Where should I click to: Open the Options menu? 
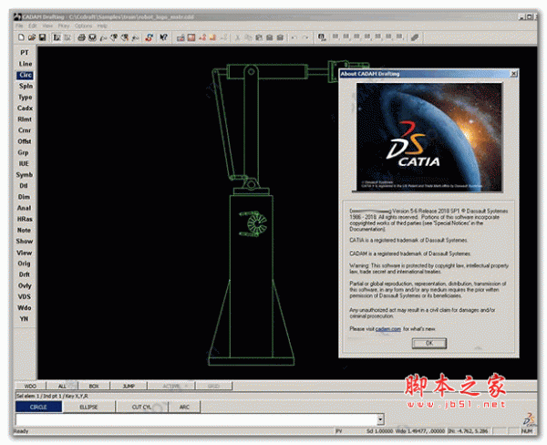(84, 26)
